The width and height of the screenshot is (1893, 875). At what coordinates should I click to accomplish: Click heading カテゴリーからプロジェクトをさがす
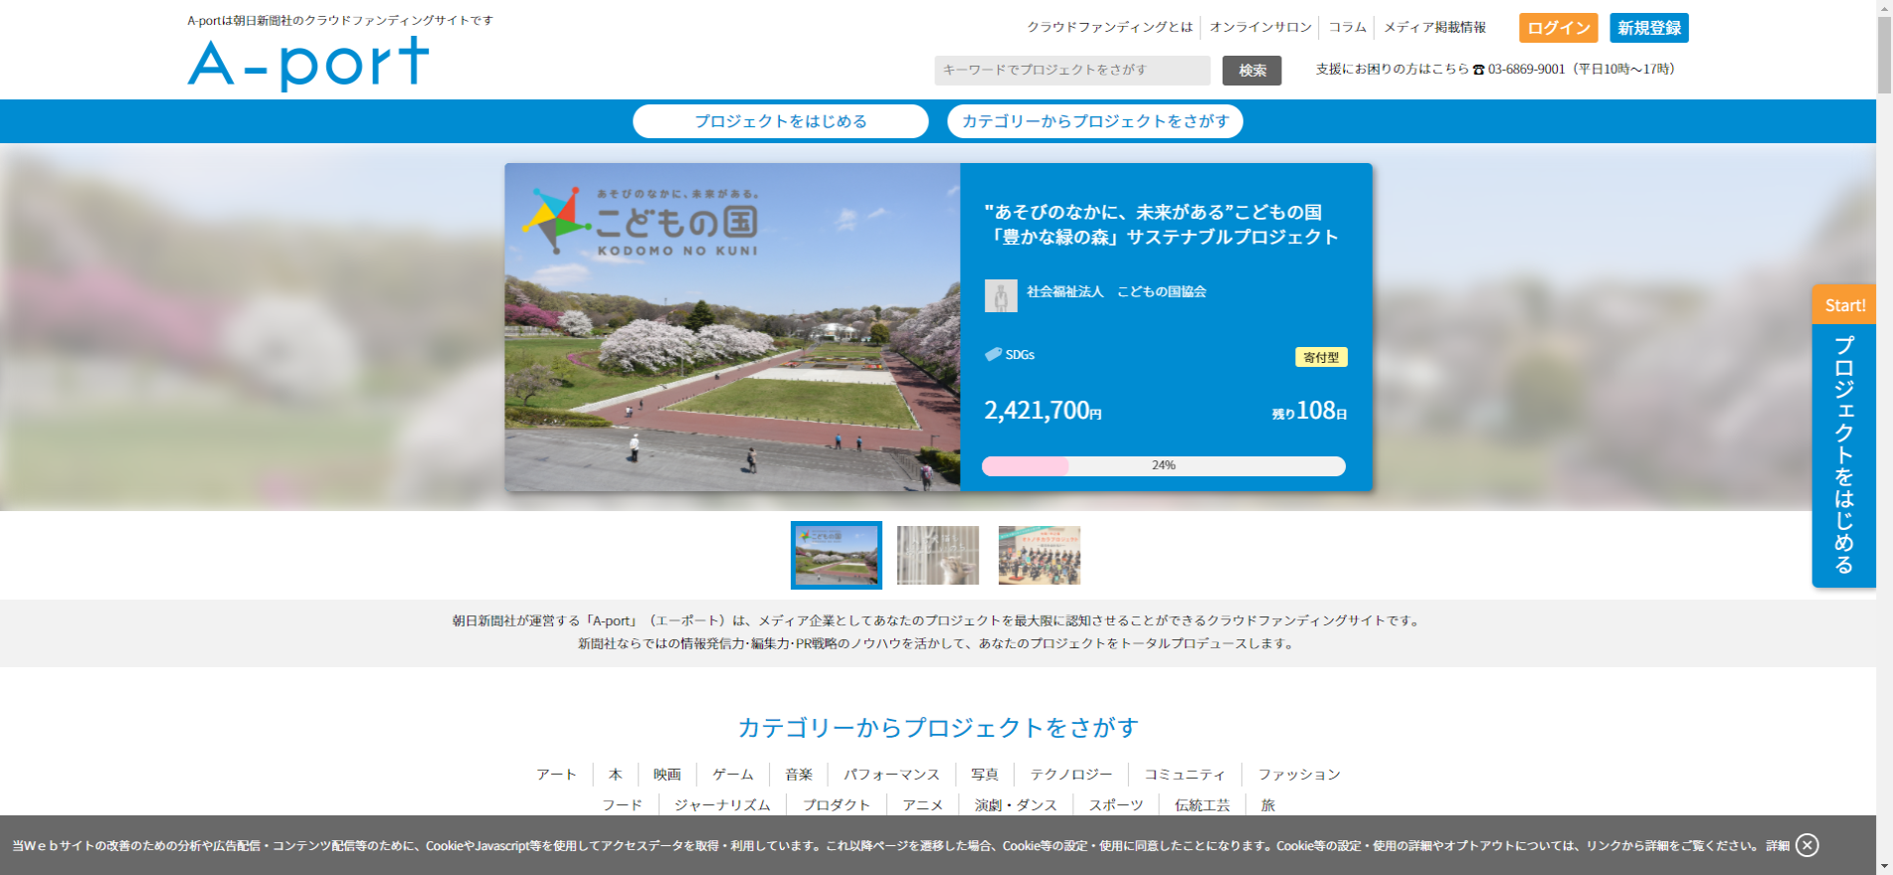click(938, 728)
